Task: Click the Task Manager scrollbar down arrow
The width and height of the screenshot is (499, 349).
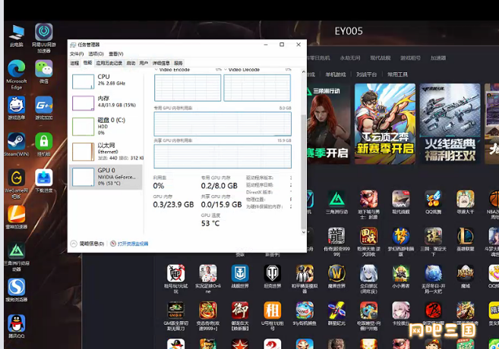Action: pos(303,232)
